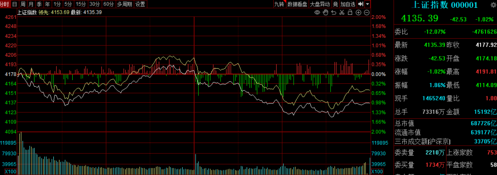Click the 4261 top left axis label
This screenshot has height=175, width=497.
point(11,17)
